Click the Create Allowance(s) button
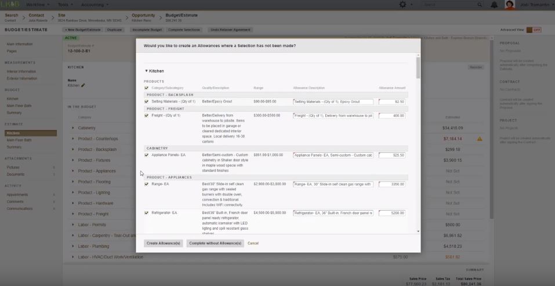This screenshot has height=286, width=555. (164, 243)
